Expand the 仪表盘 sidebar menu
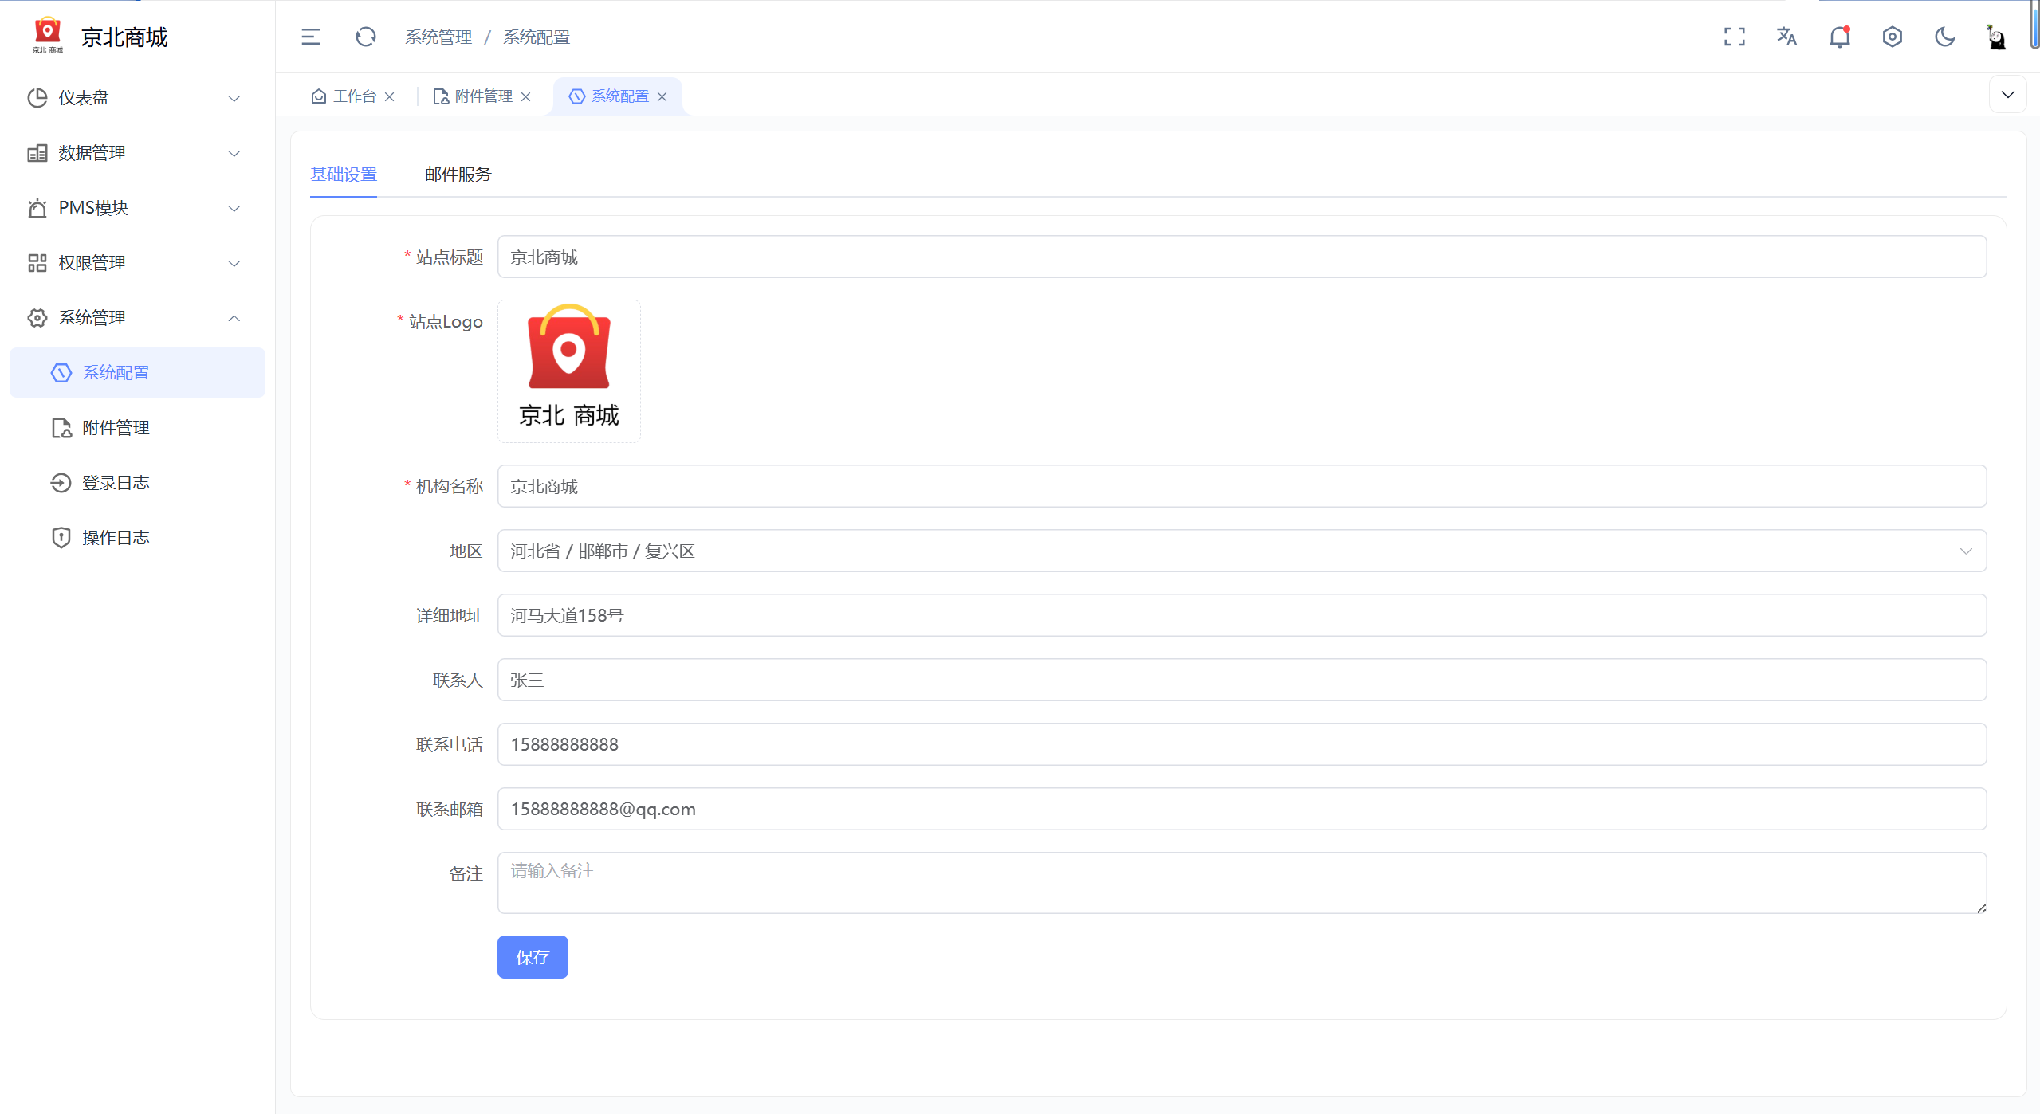 134,98
